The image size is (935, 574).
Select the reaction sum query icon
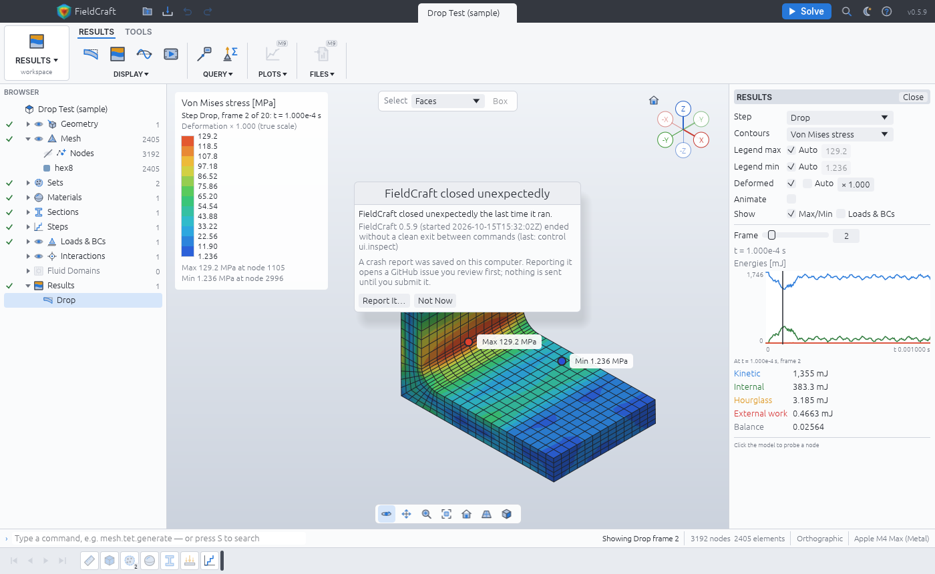tap(230, 54)
